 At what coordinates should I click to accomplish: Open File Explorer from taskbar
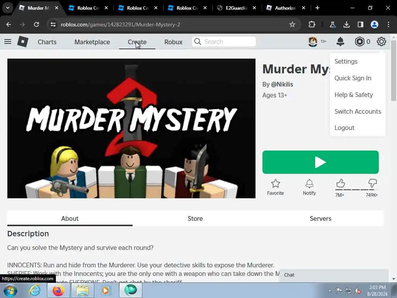point(83,290)
